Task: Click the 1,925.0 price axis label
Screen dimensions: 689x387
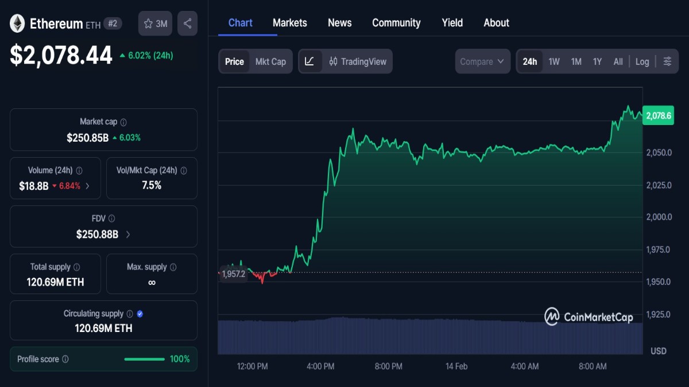Action: click(x=659, y=314)
